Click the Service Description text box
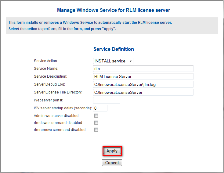 pos(143,76)
